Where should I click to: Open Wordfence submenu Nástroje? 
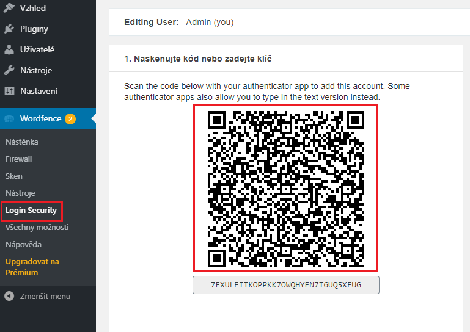[x=20, y=193]
